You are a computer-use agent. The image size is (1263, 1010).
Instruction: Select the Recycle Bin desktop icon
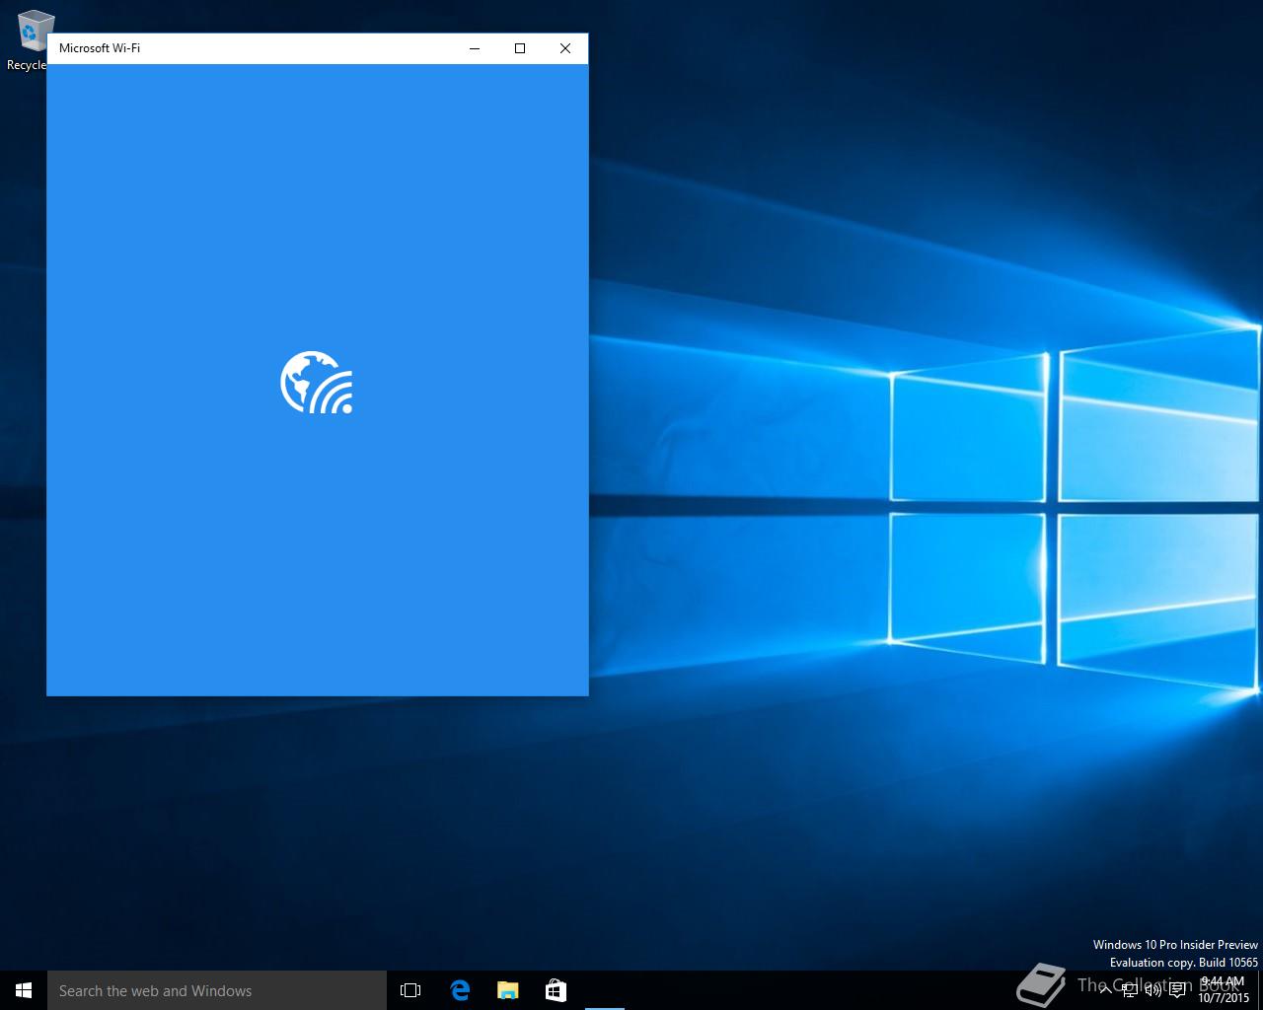(x=30, y=41)
